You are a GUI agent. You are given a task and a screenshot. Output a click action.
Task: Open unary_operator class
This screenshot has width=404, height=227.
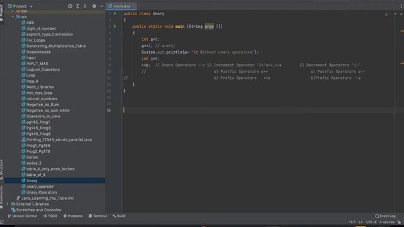point(40,187)
